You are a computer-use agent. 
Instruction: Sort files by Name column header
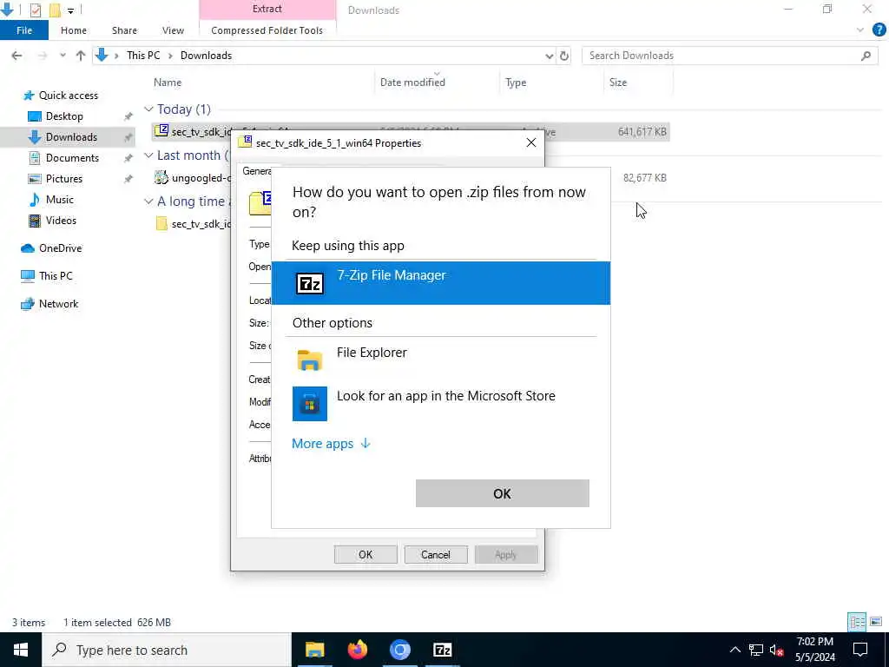pyautogui.click(x=168, y=83)
